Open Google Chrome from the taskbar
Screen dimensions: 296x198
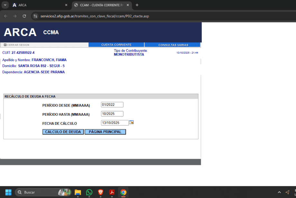coord(123,192)
